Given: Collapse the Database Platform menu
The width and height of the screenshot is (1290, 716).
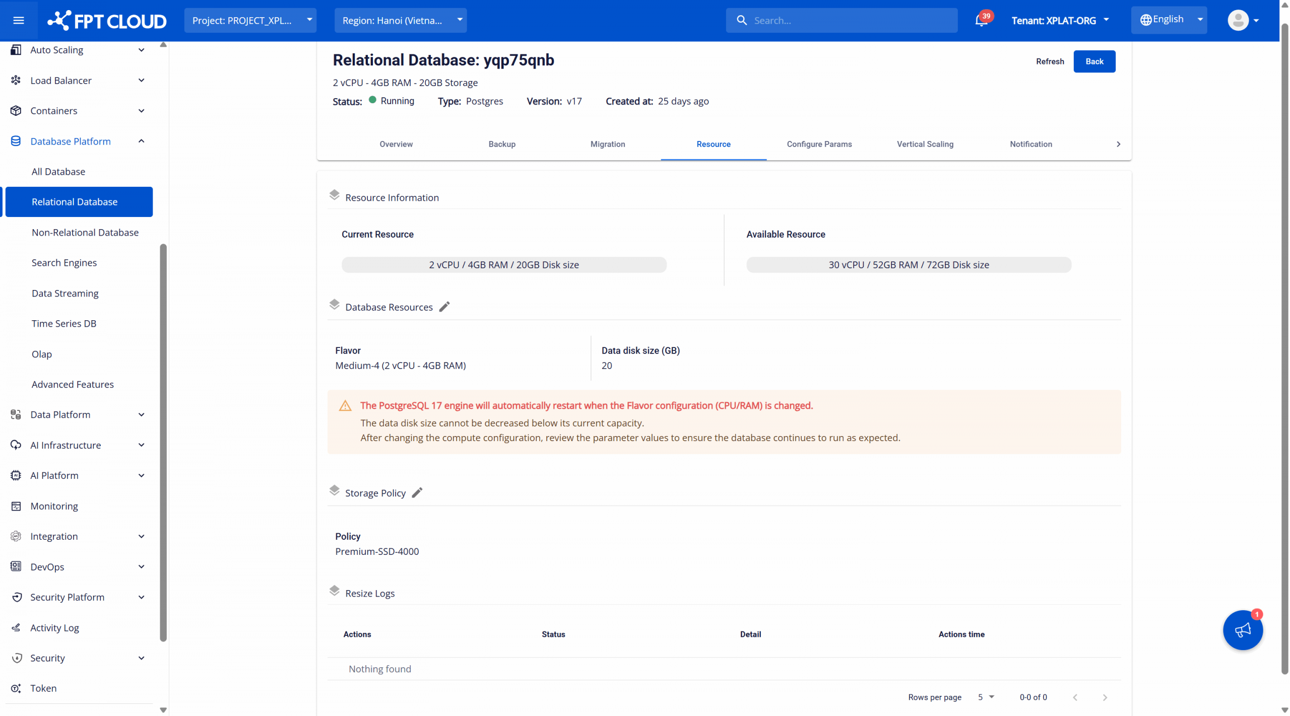Looking at the screenshot, I should coord(141,141).
